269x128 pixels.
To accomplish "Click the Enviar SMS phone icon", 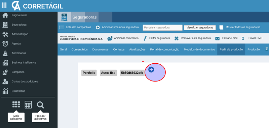I will (243, 38).
